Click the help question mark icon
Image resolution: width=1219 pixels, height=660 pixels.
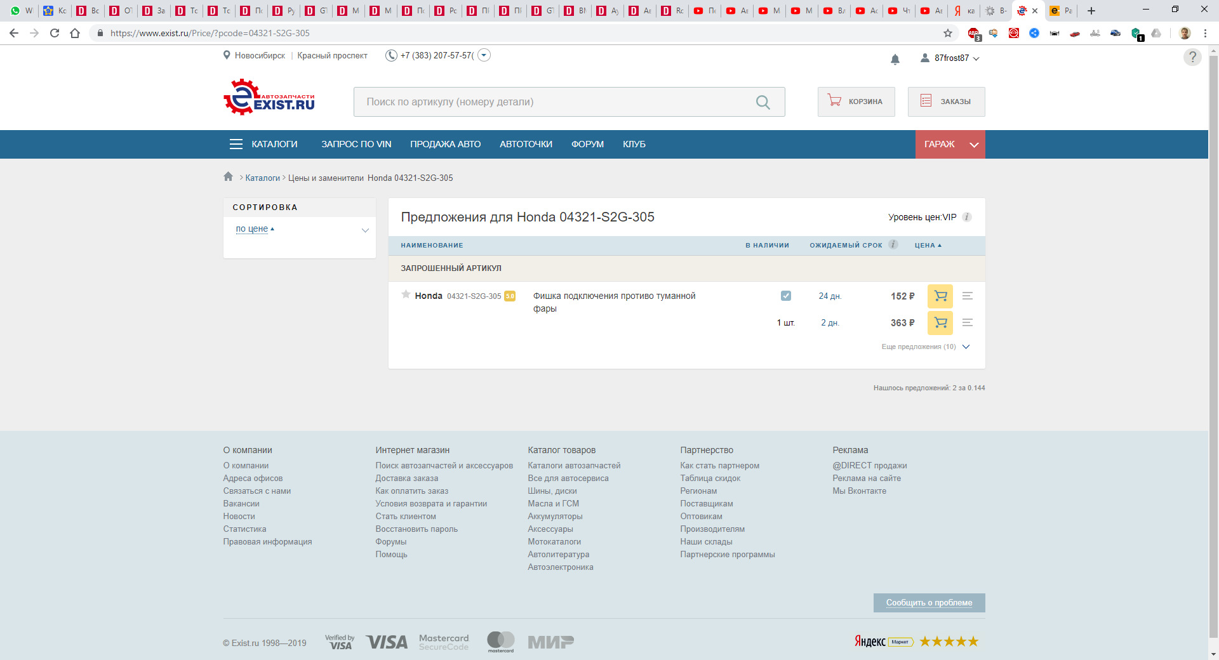click(1192, 57)
